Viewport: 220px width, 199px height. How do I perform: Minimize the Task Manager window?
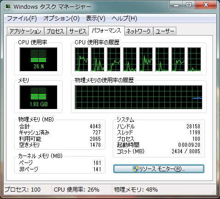[176, 5]
